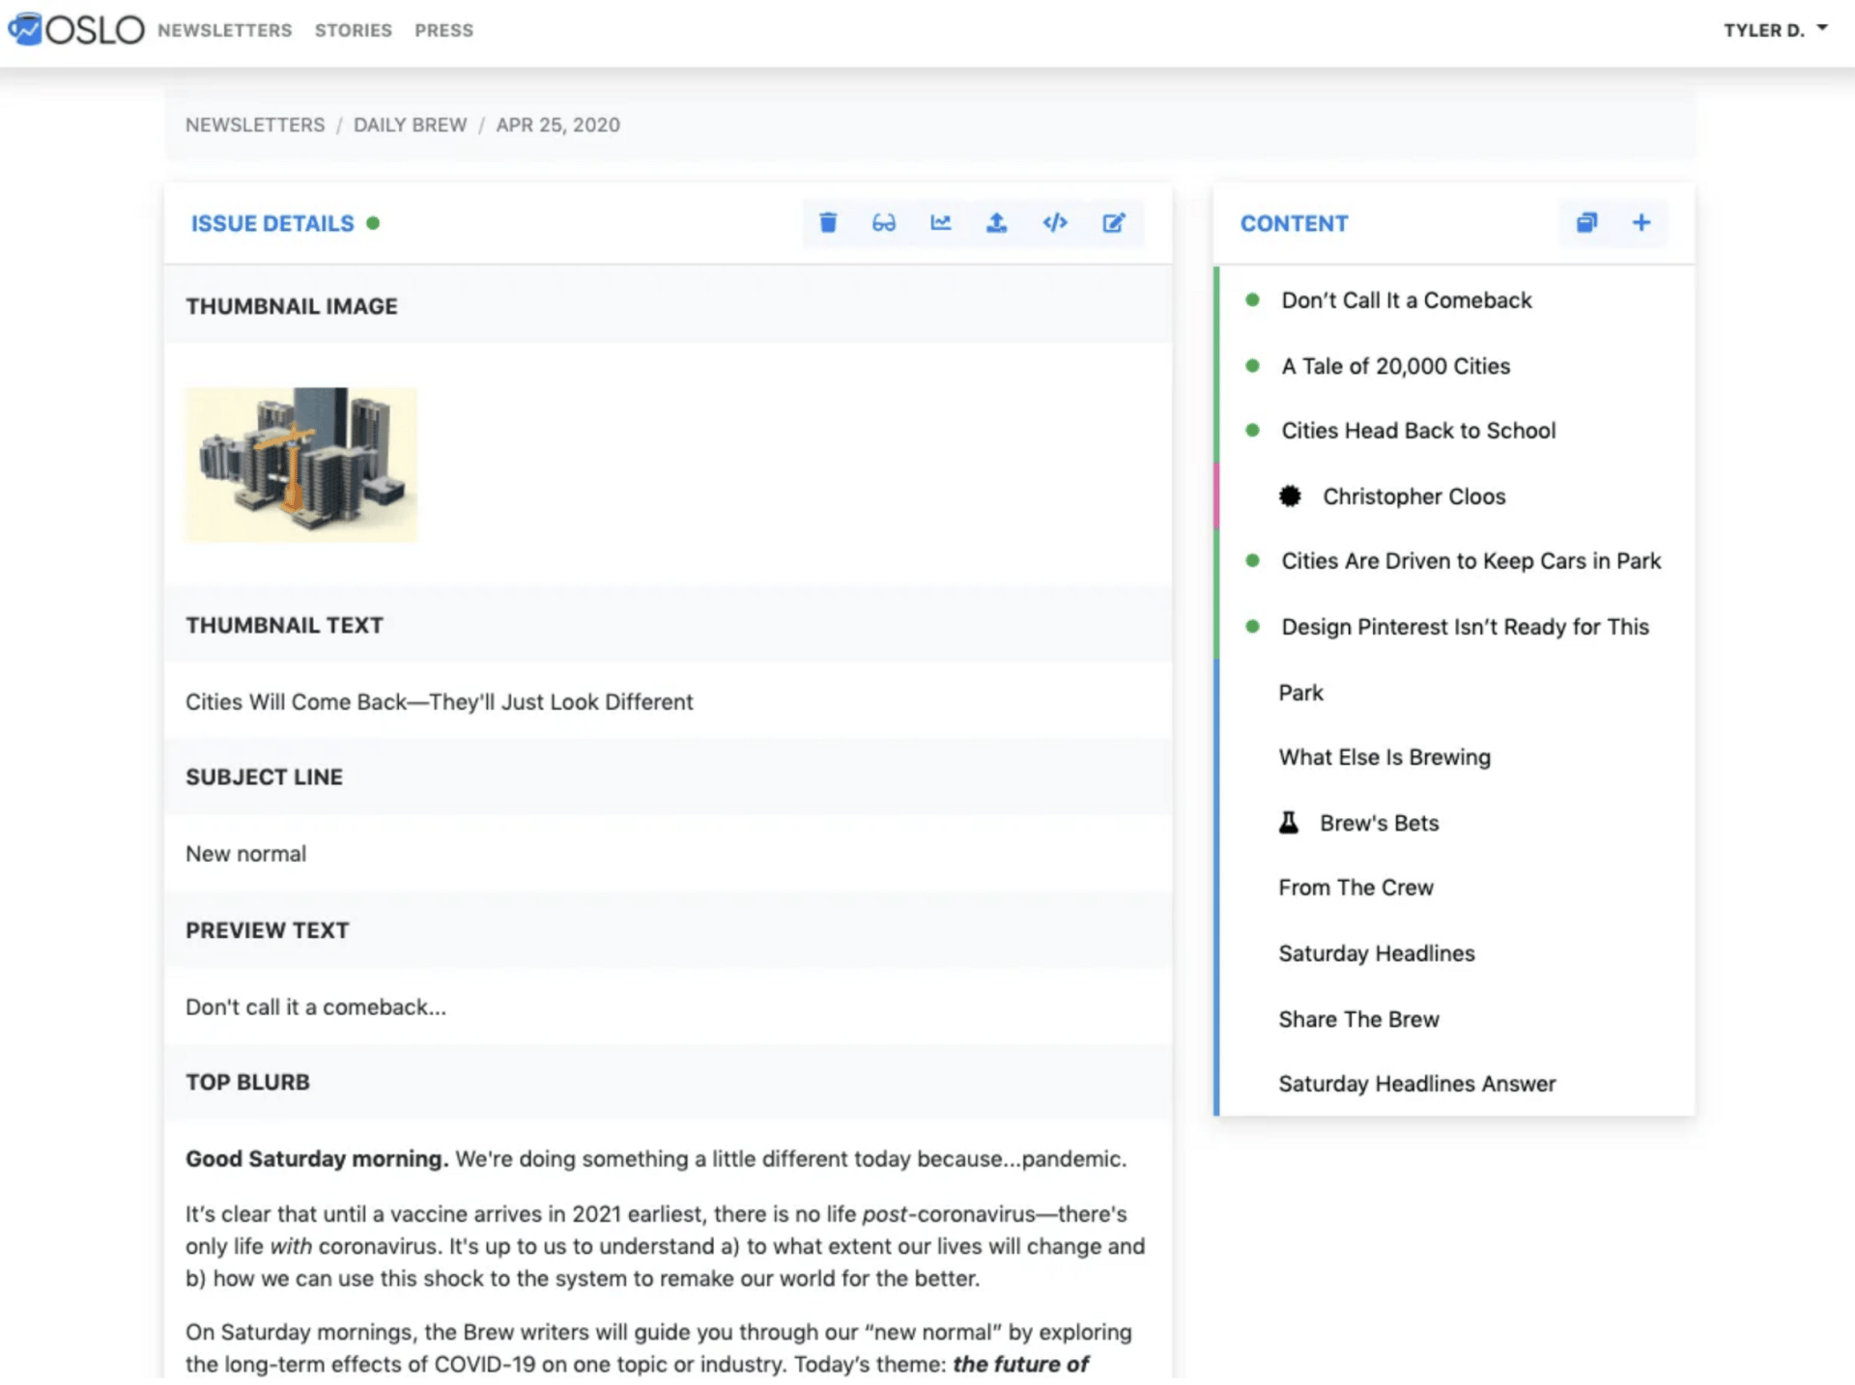View HTML code with the code icon
The width and height of the screenshot is (1855, 1385).
(x=1055, y=223)
